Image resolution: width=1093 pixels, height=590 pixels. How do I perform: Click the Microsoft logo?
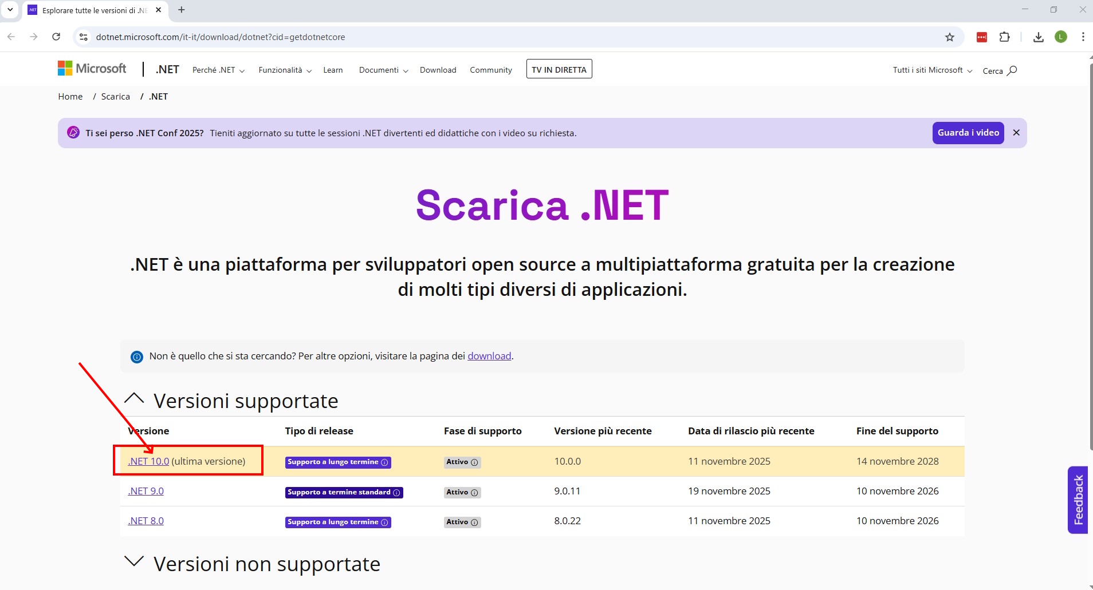pyautogui.click(x=92, y=69)
